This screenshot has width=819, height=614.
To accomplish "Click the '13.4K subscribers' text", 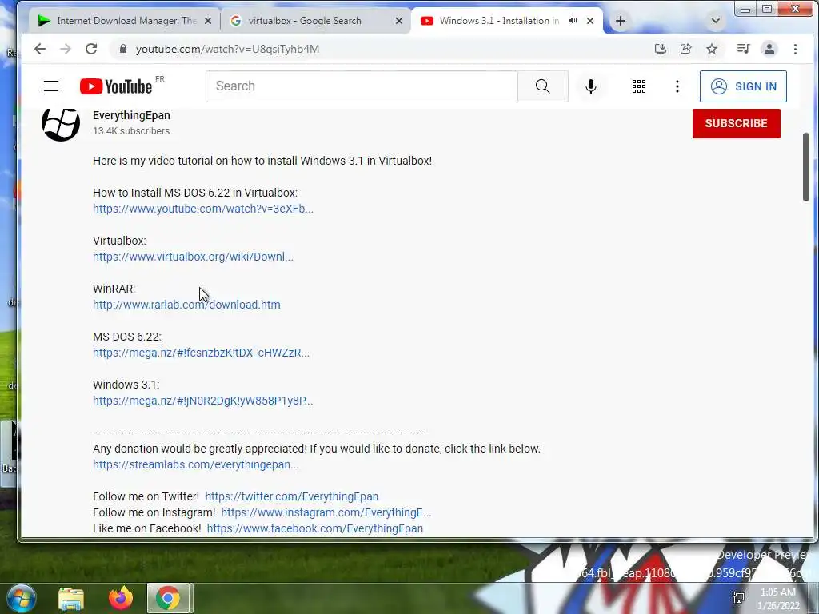I will click(131, 131).
